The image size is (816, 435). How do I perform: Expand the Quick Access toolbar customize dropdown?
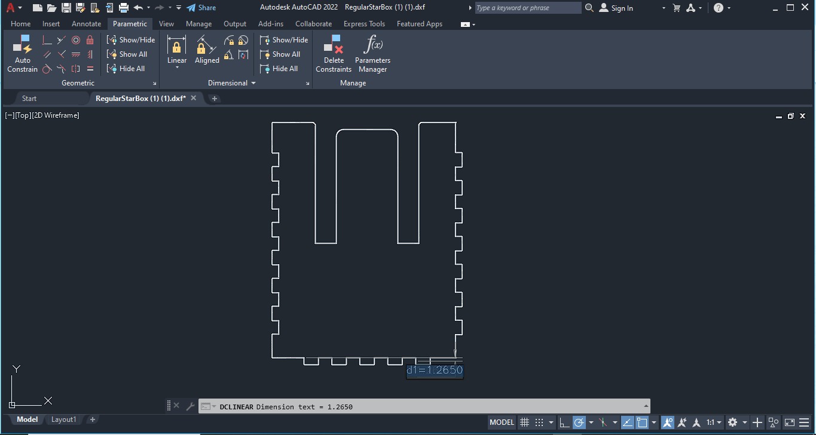(179, 8)
